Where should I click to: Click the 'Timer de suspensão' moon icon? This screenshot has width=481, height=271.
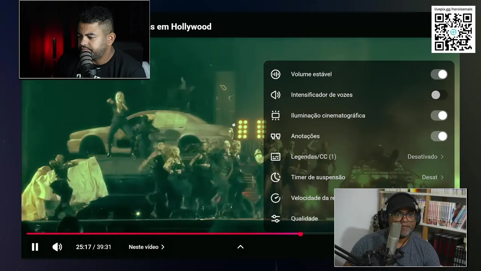tap(275, 177)
